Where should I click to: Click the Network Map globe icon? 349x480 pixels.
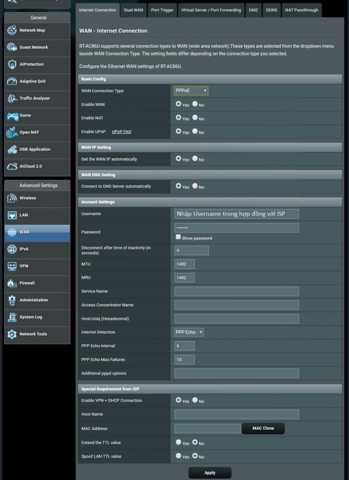click(x=12, y=30)
